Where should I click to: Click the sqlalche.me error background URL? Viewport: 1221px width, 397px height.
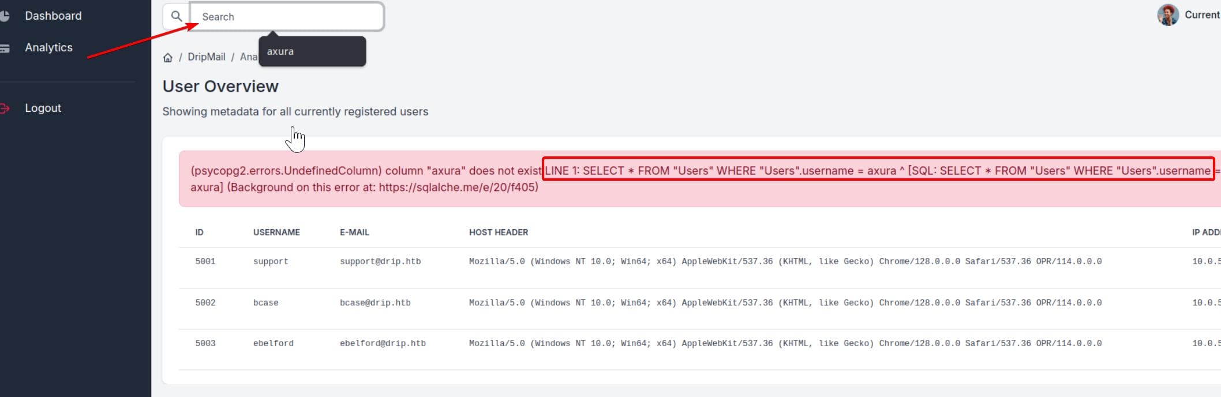tap(458, 188)
